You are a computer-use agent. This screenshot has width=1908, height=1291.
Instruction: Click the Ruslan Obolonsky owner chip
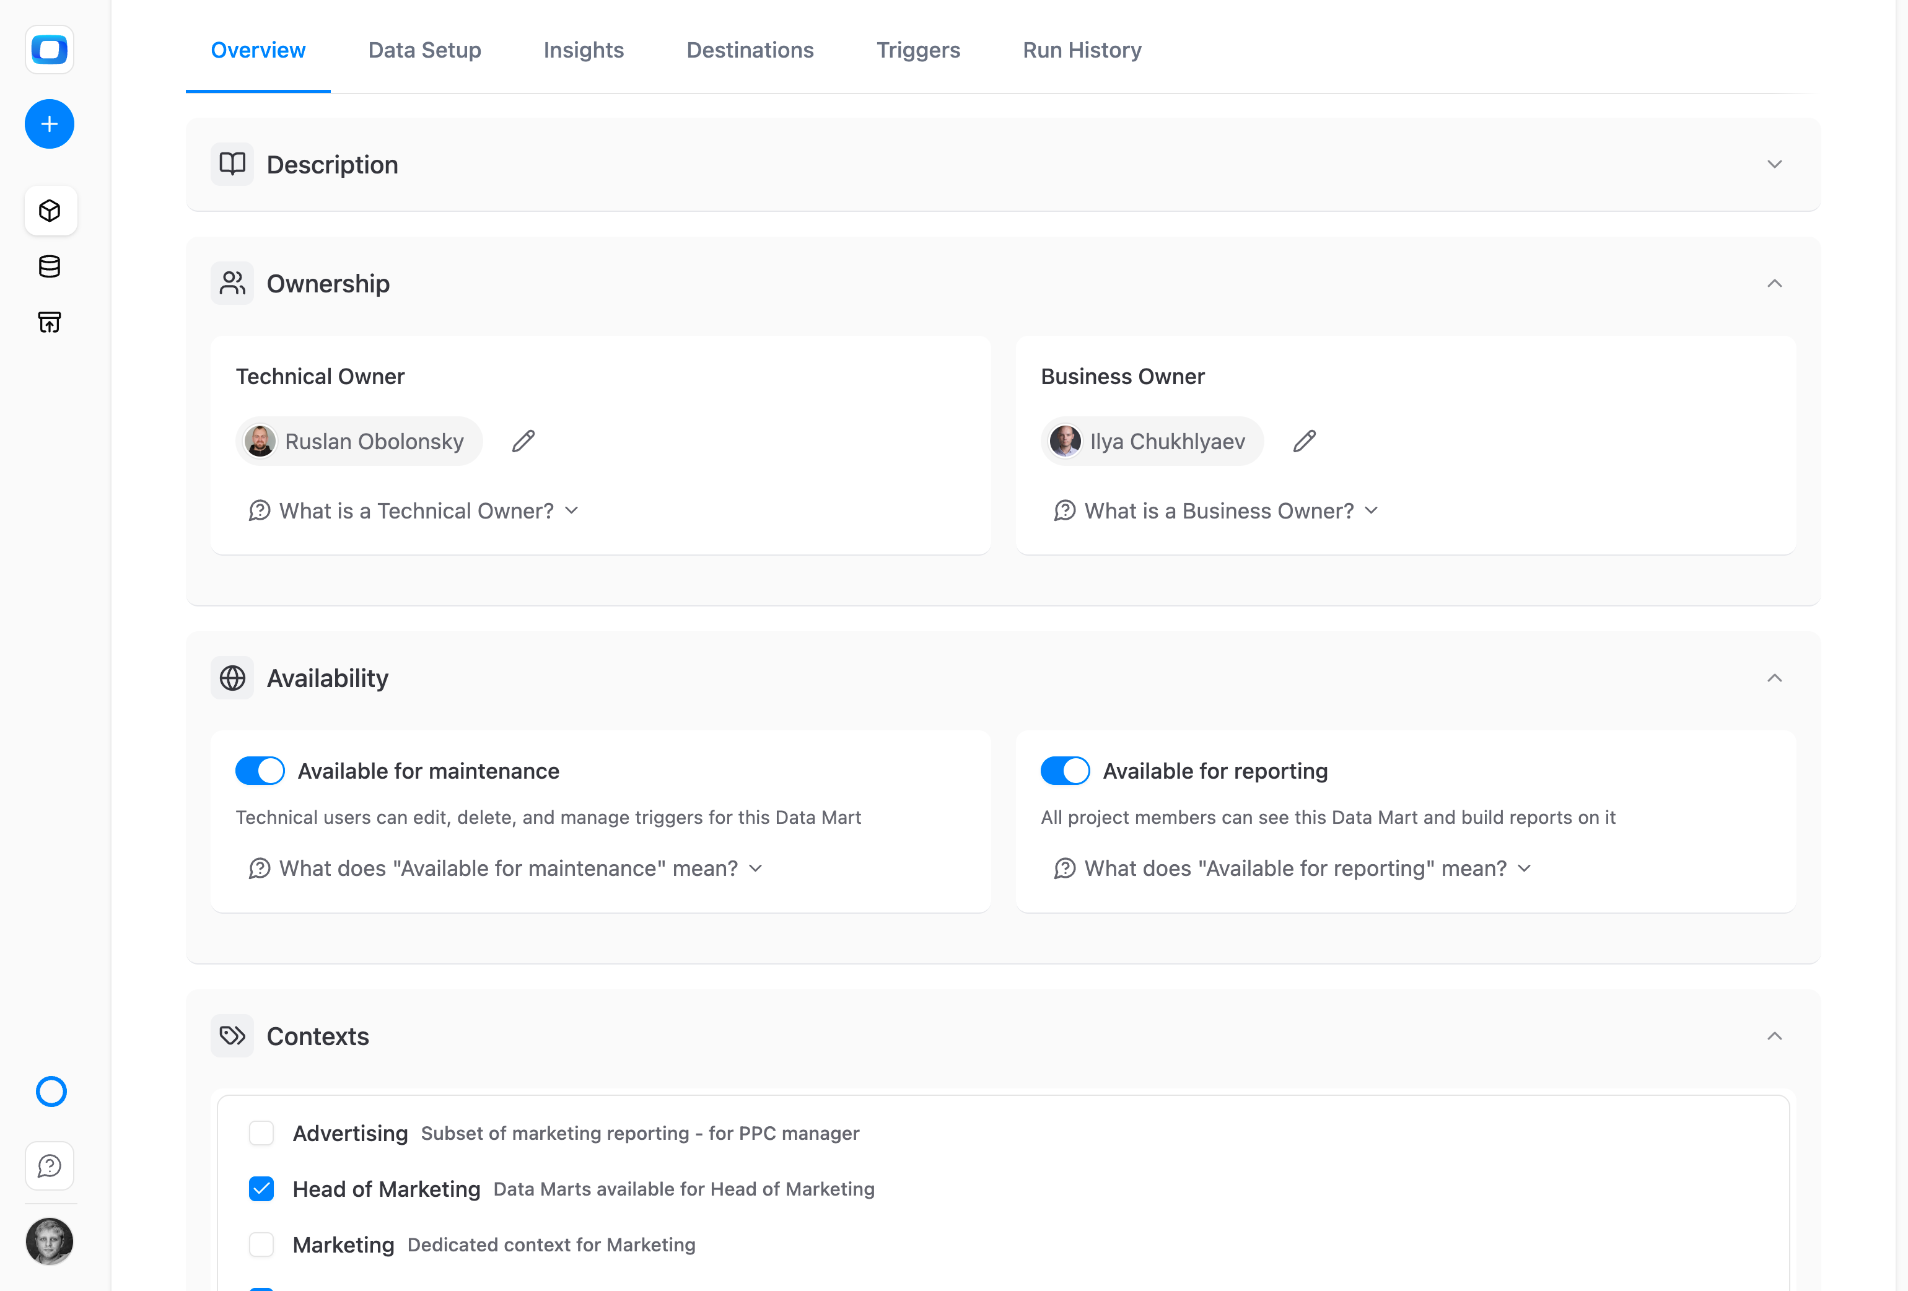pos(359,442)
